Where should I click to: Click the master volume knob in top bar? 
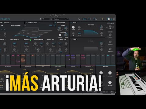tap(109, 19)
